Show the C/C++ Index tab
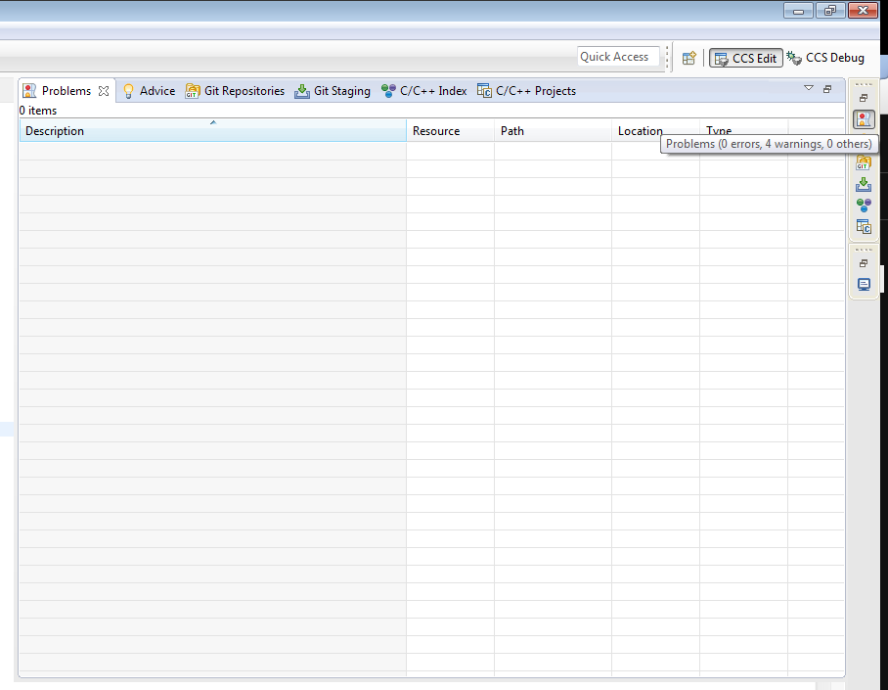Screen dimensions: 888x690 424,91
